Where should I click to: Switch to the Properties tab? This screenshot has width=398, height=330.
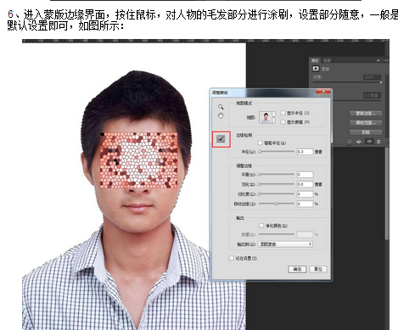pos(315,60)
